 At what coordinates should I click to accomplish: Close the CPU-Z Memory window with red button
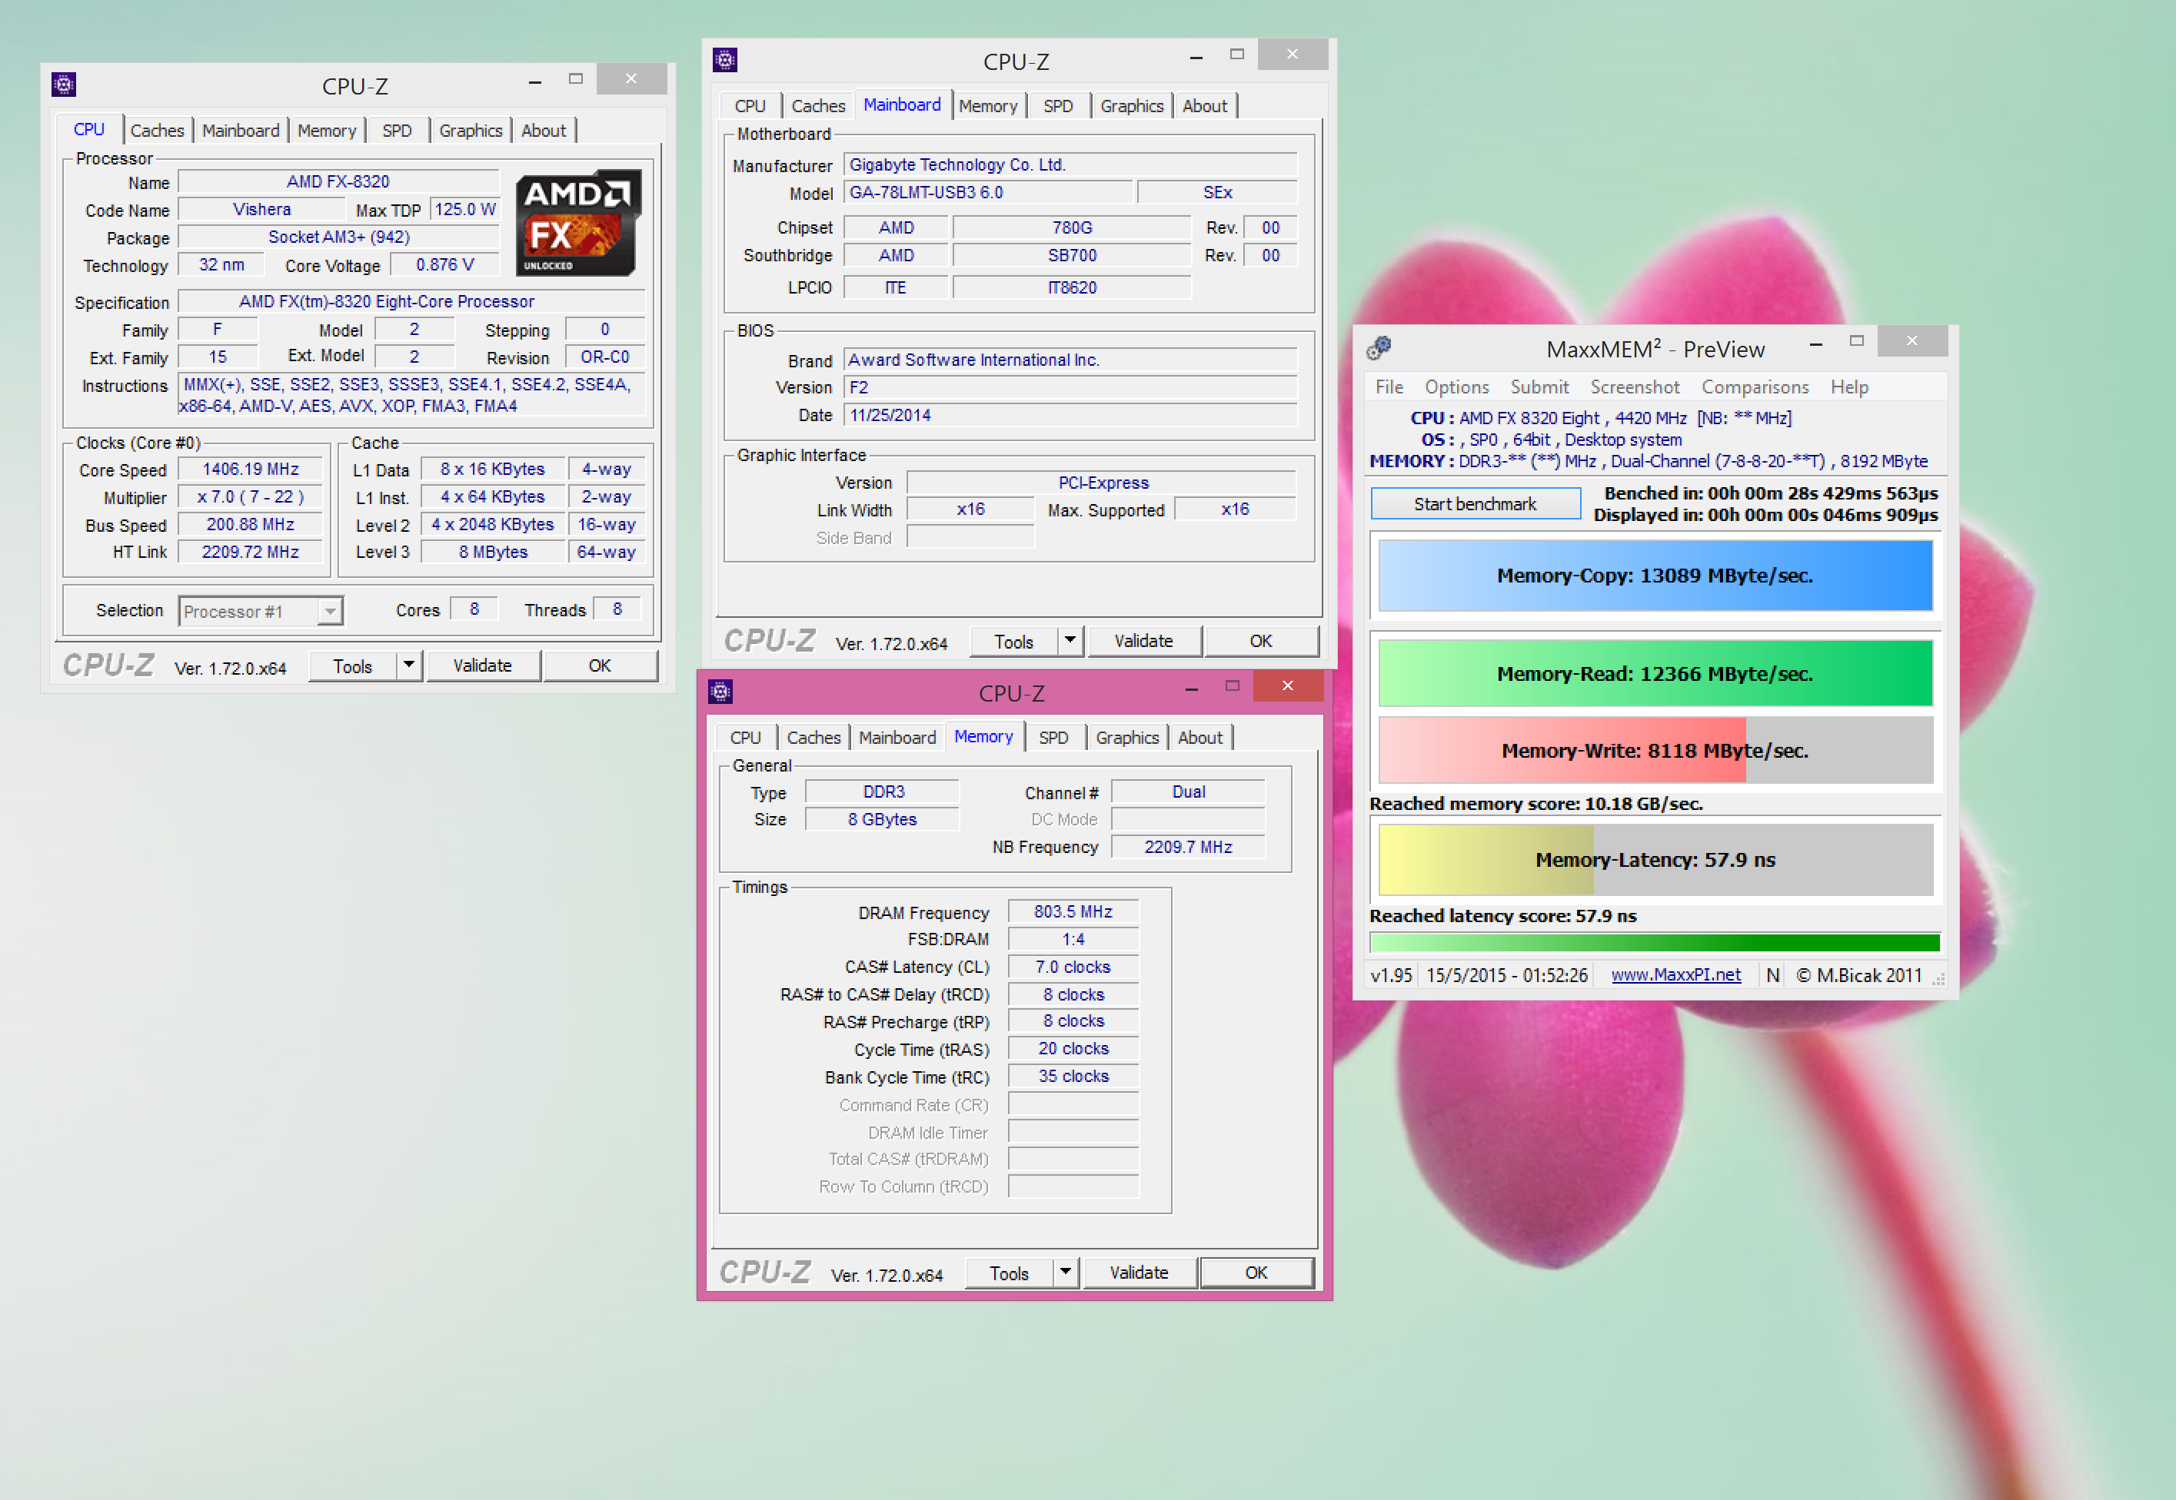1287,686
